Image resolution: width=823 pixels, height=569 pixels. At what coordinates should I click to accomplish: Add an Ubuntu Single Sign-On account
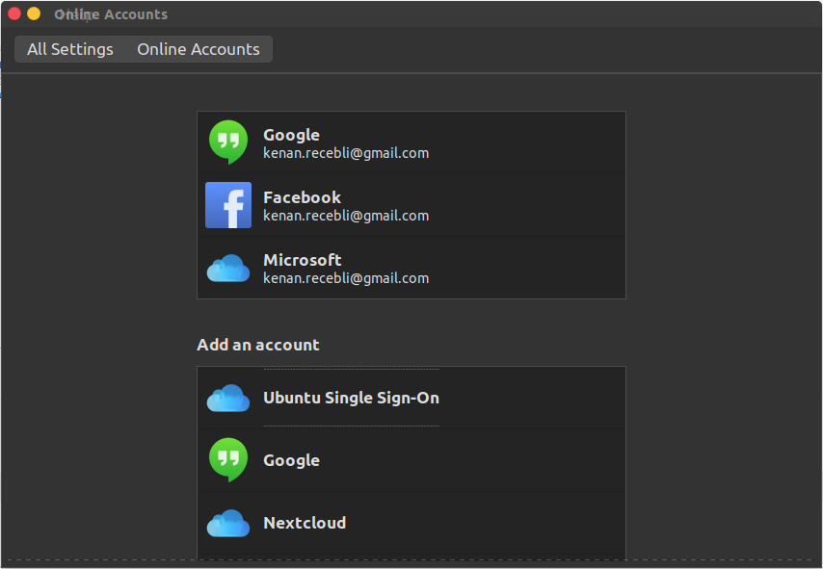(x=351, y=398)
